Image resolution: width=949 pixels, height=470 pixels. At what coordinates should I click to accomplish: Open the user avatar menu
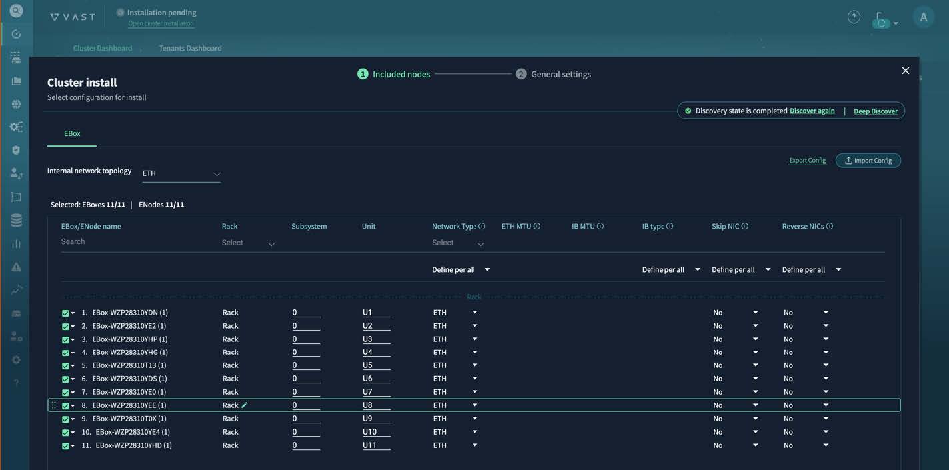pyautogui.click(x=923, y=18)
